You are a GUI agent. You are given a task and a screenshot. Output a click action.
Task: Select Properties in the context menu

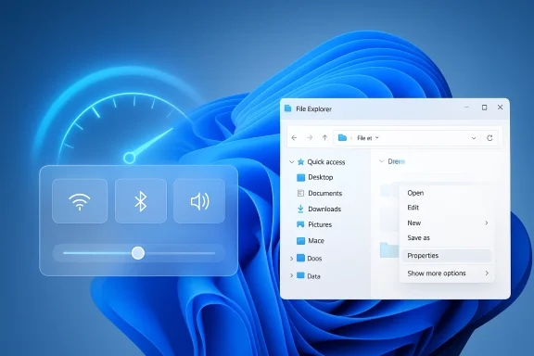pos(447,256)
